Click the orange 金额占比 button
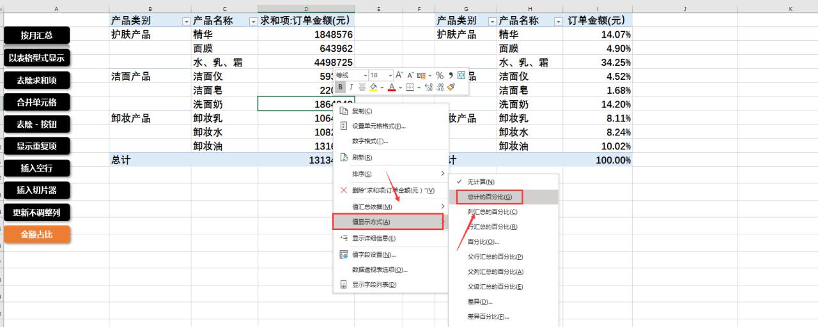Viewport: 818px width, 327px height. [37, 234]
